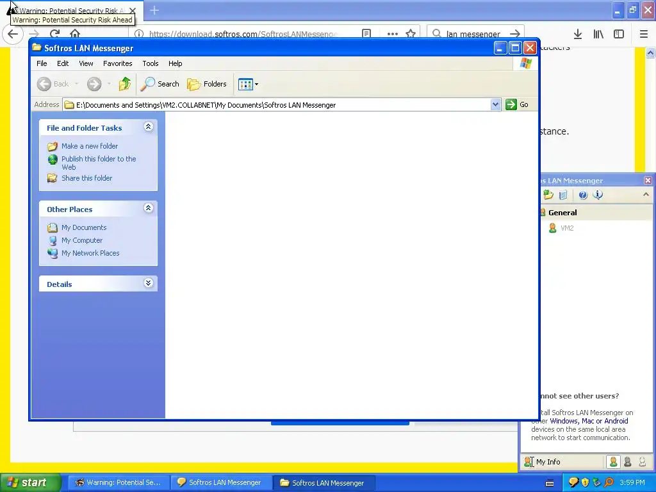Close the Warning Potential Security Risk tab

[132, 10]
